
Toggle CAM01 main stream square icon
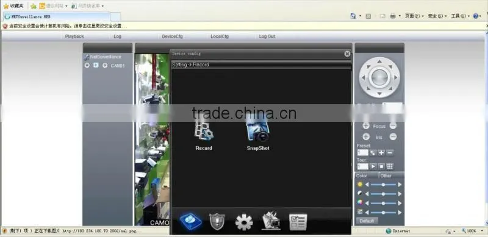click(96, 65)
